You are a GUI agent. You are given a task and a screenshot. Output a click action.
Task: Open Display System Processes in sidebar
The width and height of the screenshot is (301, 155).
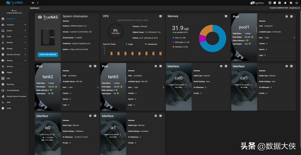pyautogui.click(x=14, y=96)
